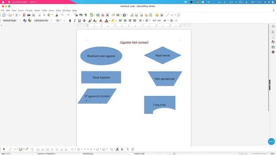Screen dimensions: 276x155
Task: Click the Insert Hyperlink icon
Action: click(132, 15)
